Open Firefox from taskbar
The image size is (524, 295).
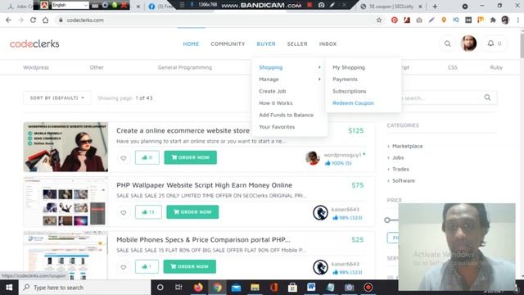(x=198, y=288)
